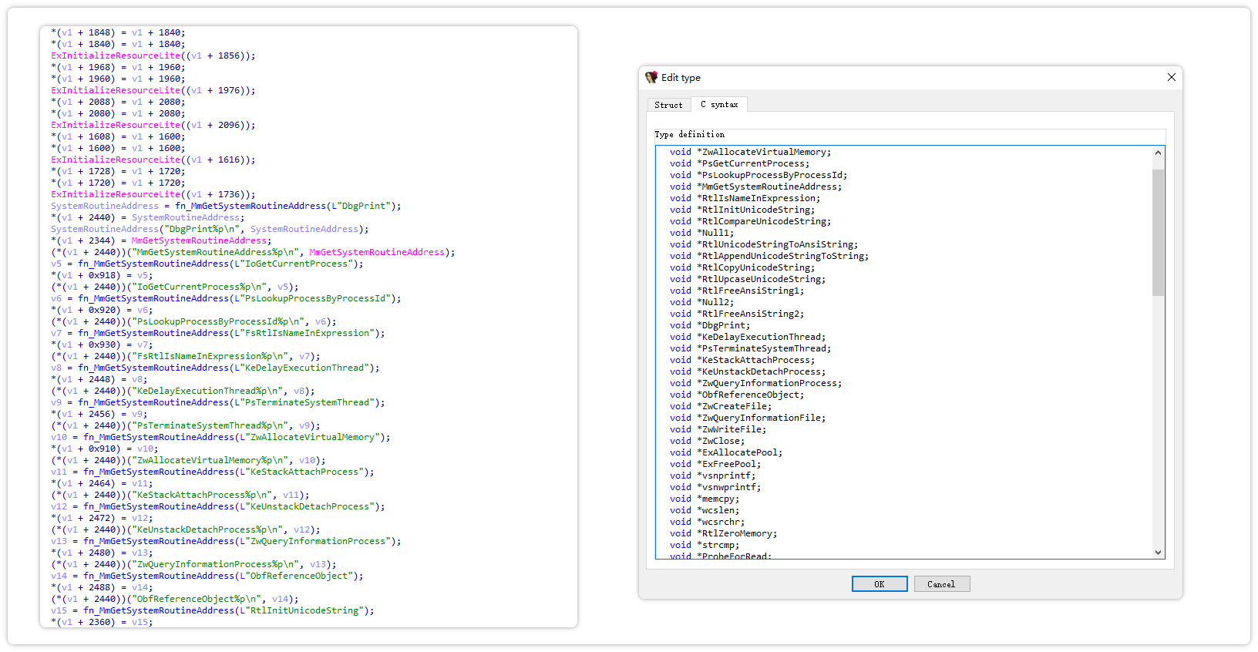
Task: Click the scrollbar up arrow in type definition
Action: [1158, 153]
